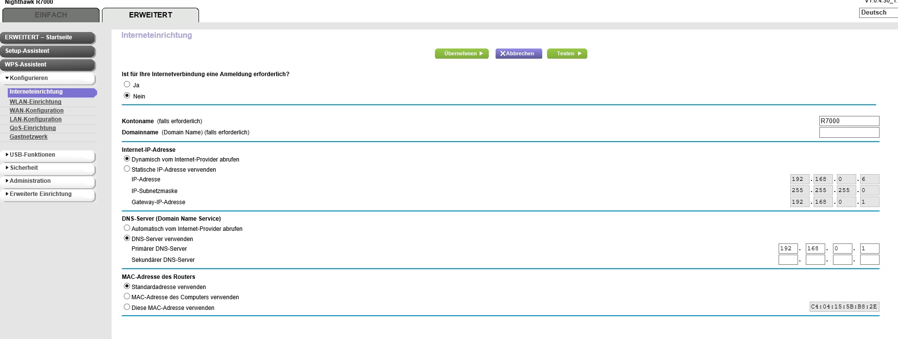Open the Deutsch language dropdown
This screenshot has width=898, height=339.
tap(879, 13)
